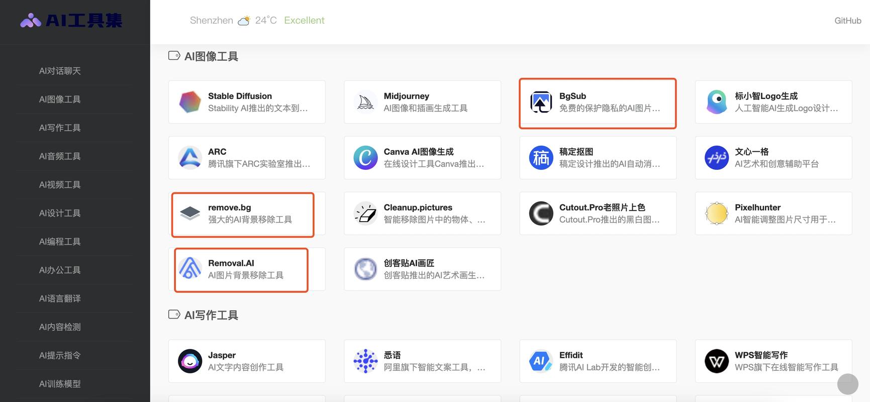This screenshot has height=402, width=870.
Task: Click the BgSub app icon
Action: pos(541,102)
